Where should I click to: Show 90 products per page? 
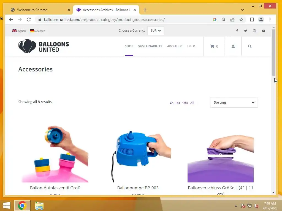point(178,103)
